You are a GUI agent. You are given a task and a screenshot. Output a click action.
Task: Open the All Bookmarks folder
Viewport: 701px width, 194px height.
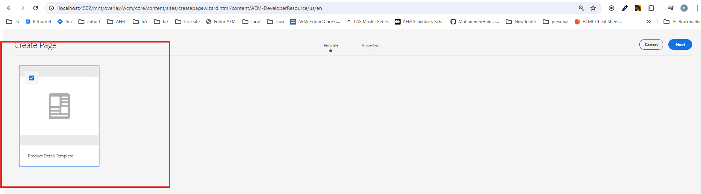[x=682, y=22]
